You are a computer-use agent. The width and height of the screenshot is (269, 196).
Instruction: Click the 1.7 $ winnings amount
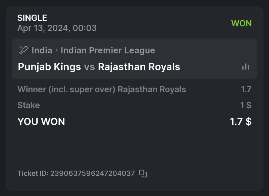tap(240, 122)
